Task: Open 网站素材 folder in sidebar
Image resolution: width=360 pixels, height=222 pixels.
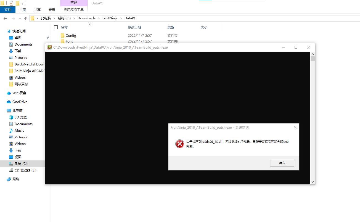Action: click(21, 84)
